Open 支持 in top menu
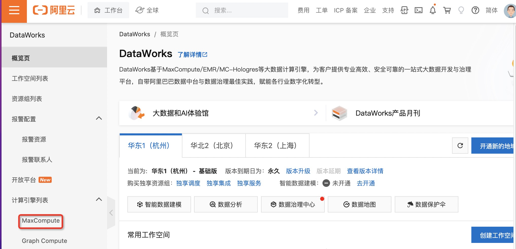516x249 pixels. (388, 10)
